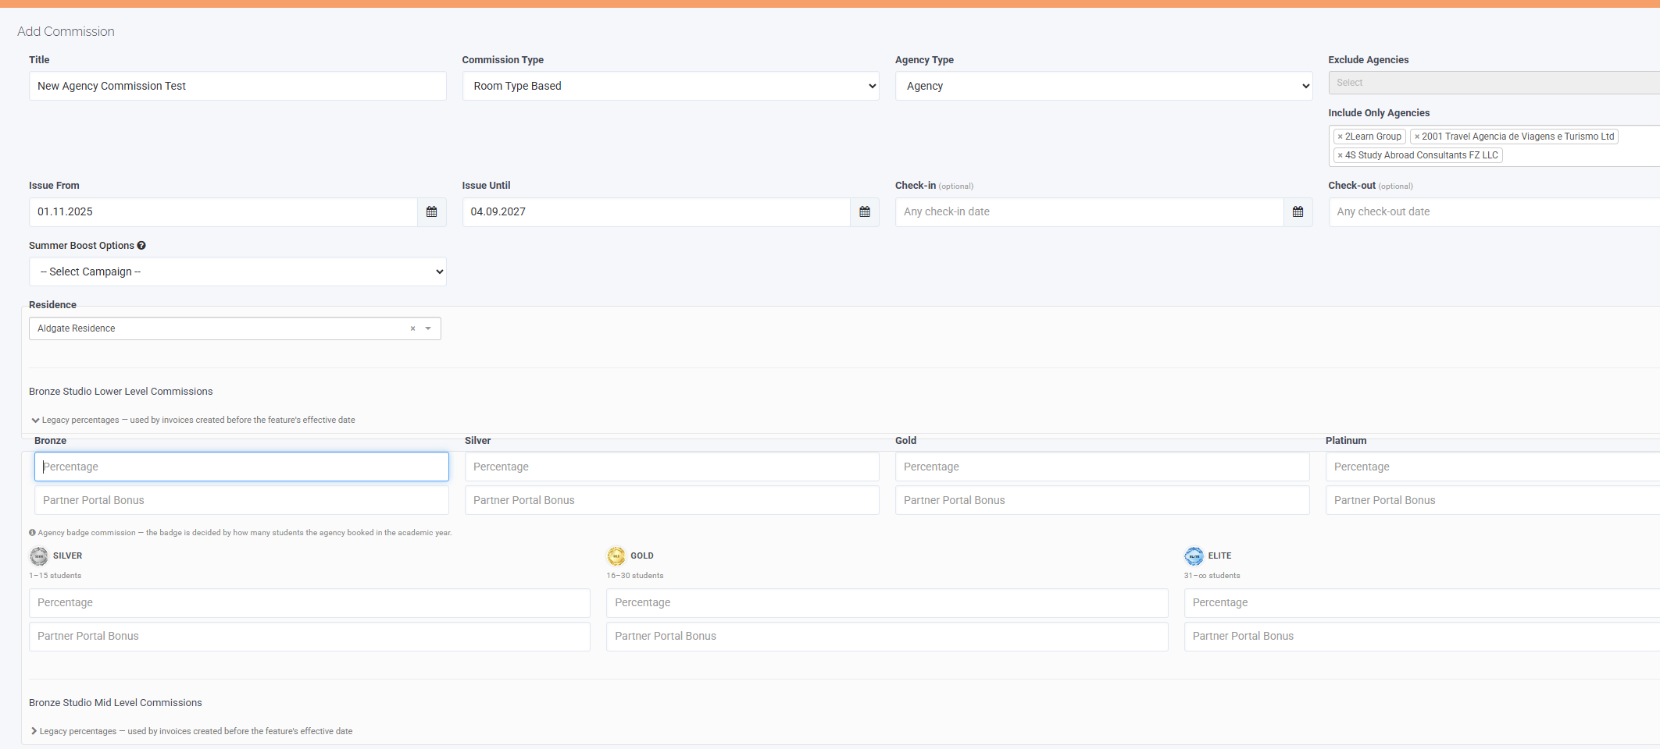Collapse Bronze Studio Lower Level legacy percentages
The image size is (1660, 749).
coord(193,420)
